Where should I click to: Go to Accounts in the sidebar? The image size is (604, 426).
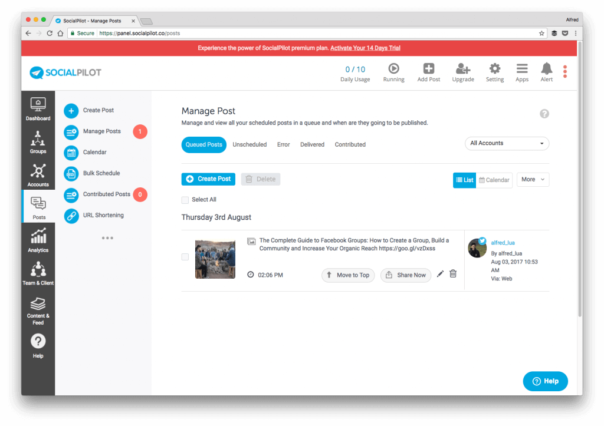pos(38,175)
